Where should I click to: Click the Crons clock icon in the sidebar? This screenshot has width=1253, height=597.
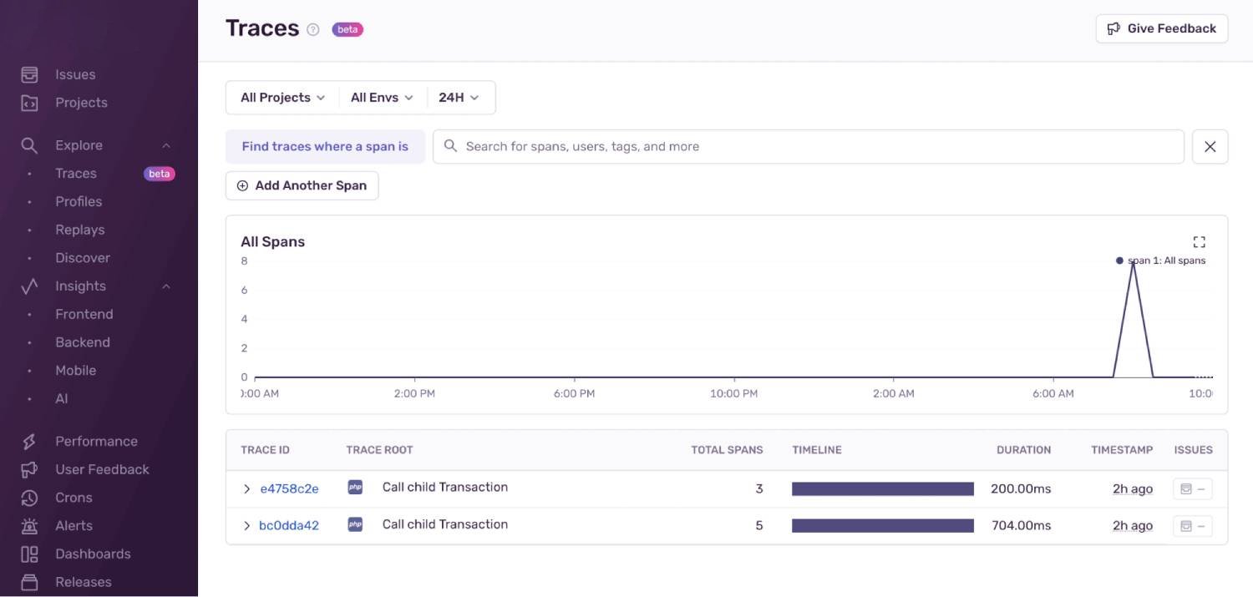pyautogui.click(x=28, y=498)
